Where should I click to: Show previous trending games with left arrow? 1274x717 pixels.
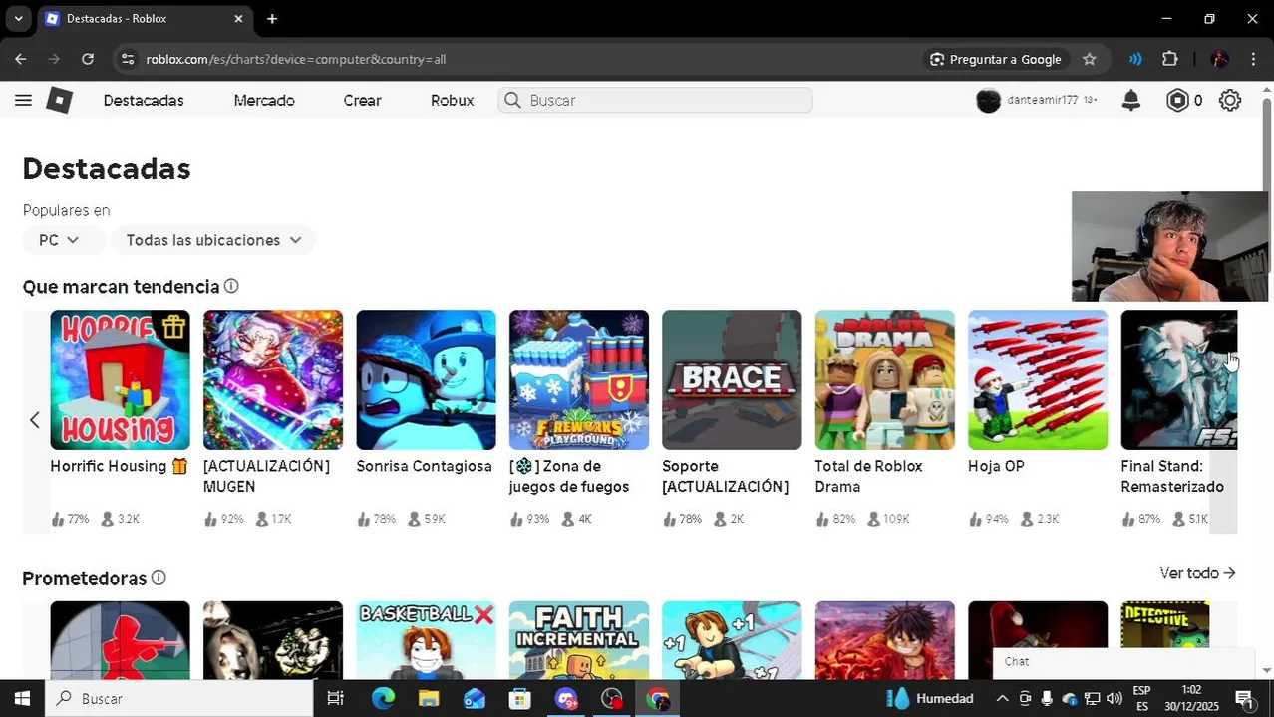[35, 420]
